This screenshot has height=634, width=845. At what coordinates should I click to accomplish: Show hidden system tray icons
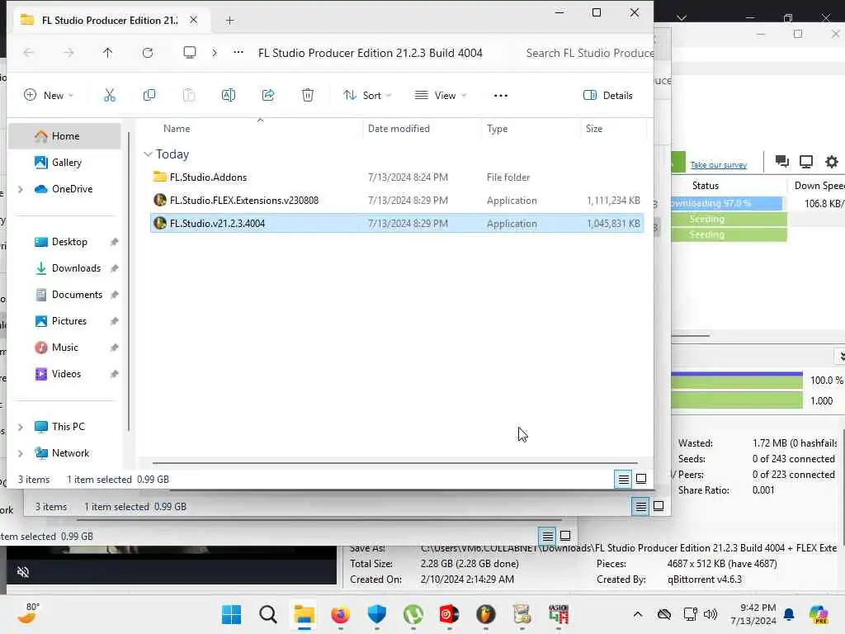click(638, 614)
